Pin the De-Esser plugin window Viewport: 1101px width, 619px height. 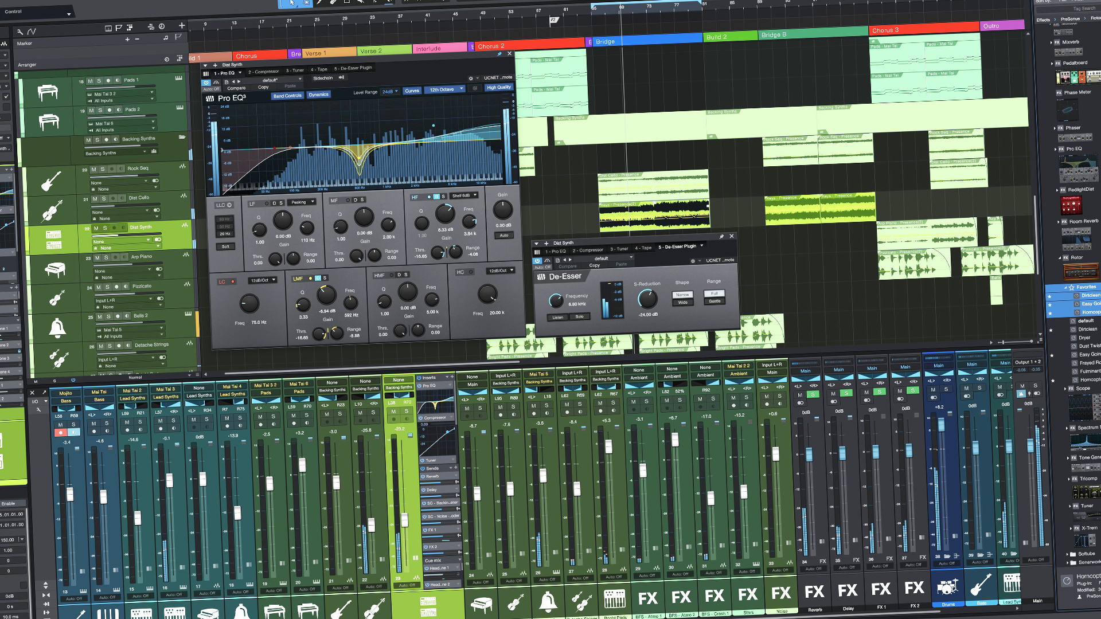721,237
